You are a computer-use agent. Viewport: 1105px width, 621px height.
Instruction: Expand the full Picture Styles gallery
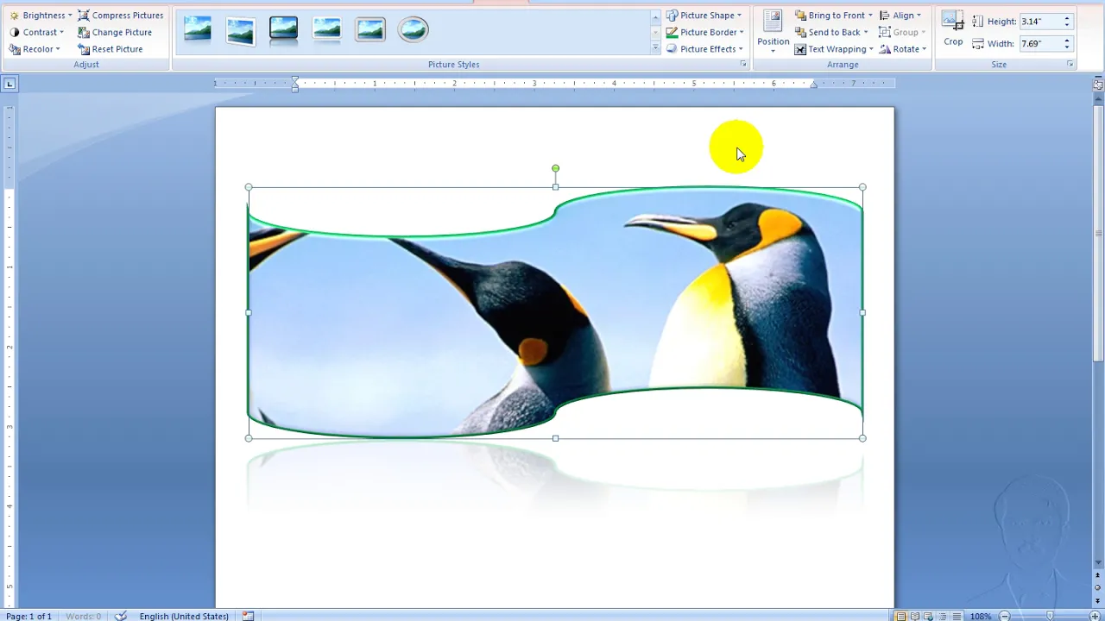[x=655, y=49]
